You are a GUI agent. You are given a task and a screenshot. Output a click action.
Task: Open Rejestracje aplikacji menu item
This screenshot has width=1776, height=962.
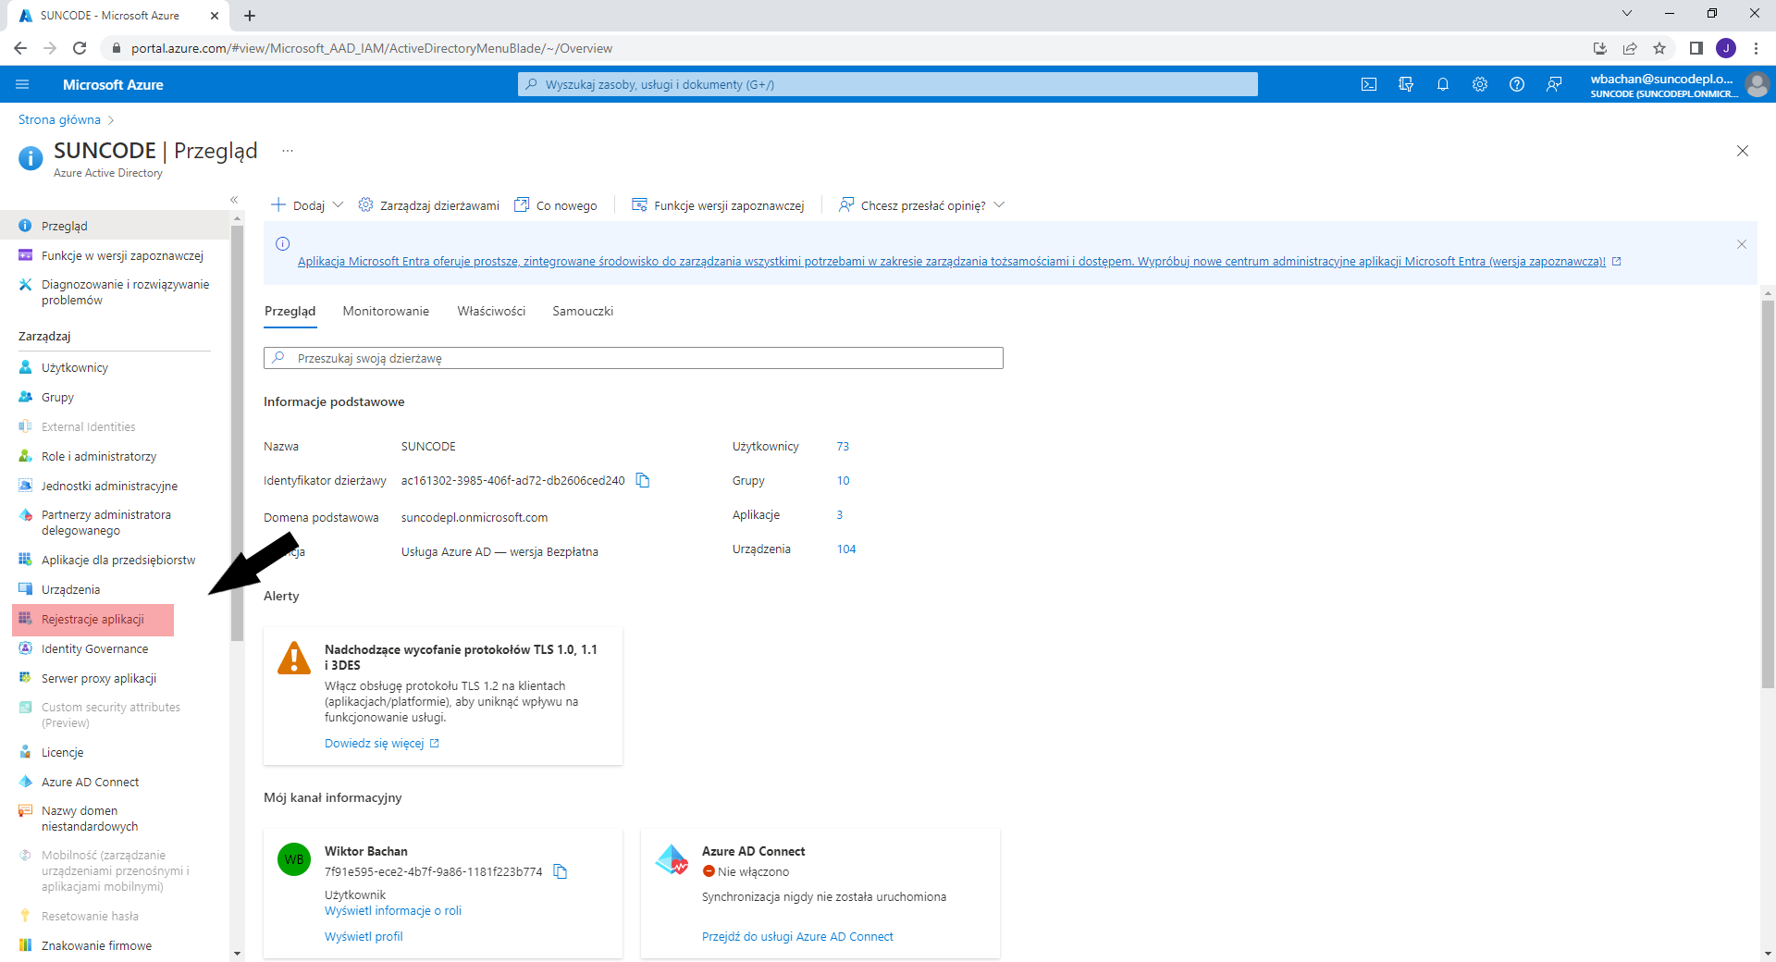pyautogui.click(x=93, y=619)
